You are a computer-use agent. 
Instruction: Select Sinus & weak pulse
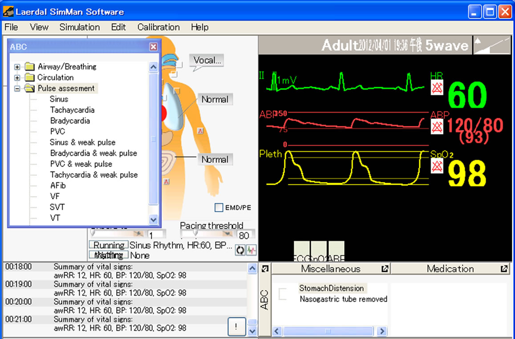pyautogui.click(x=83, y=142)
